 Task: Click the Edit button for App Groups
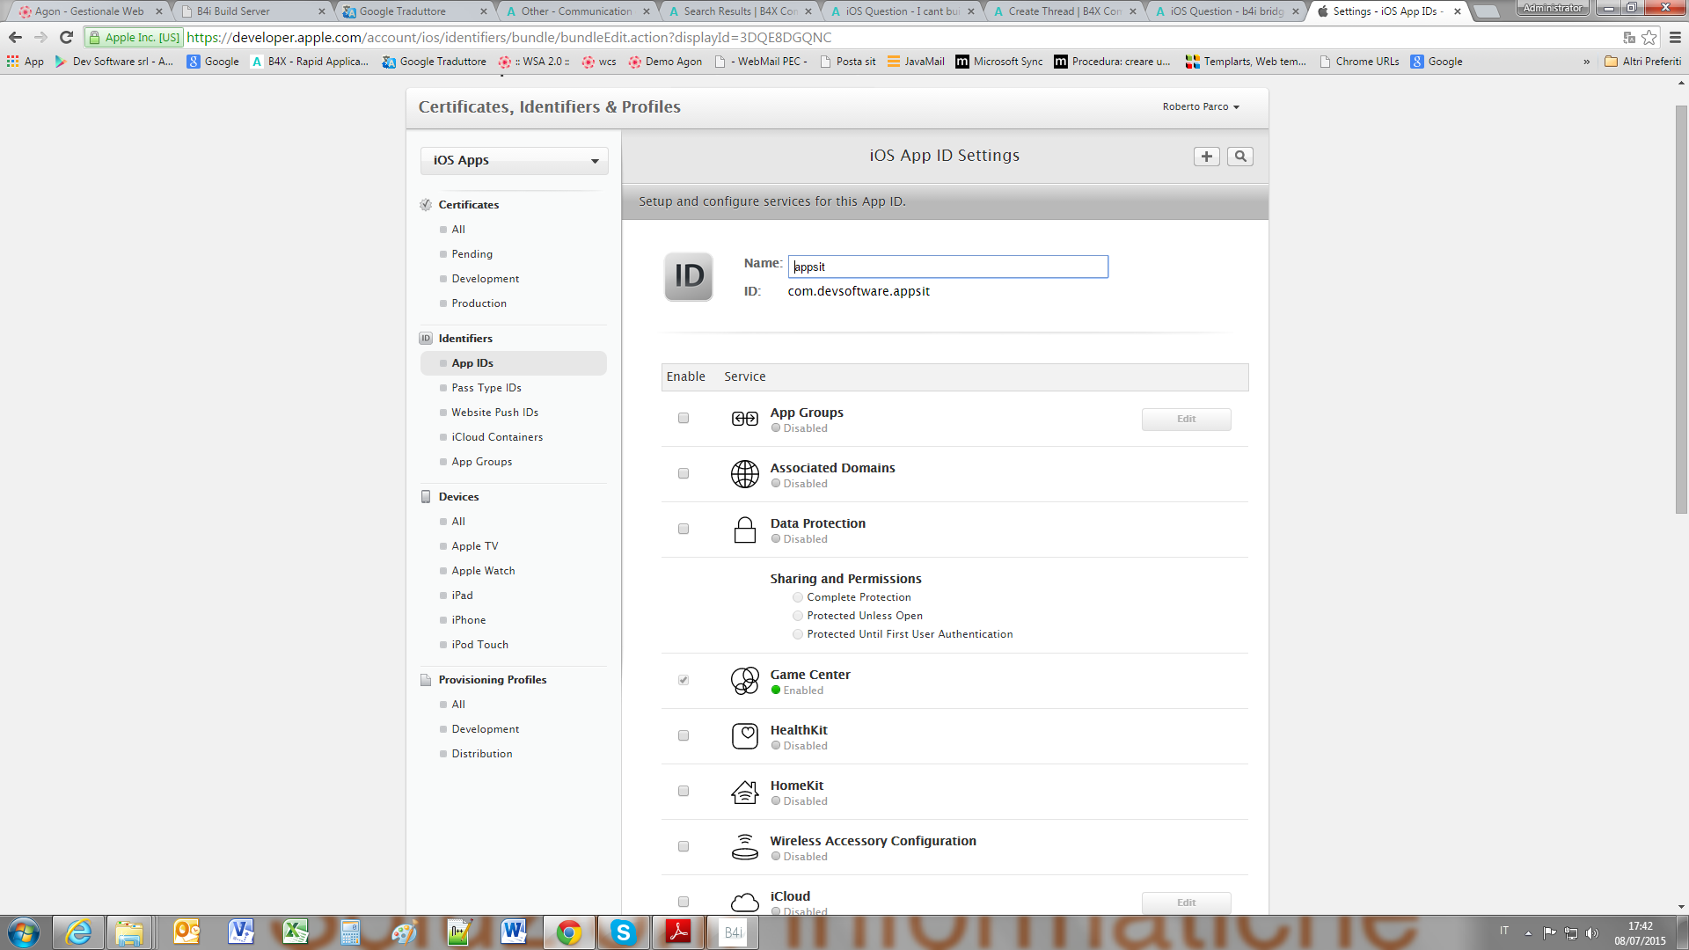(x=1186, y=419)
